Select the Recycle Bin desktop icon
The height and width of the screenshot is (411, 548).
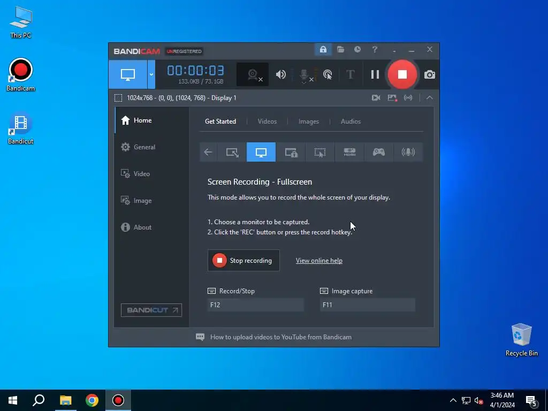point(521,340)
